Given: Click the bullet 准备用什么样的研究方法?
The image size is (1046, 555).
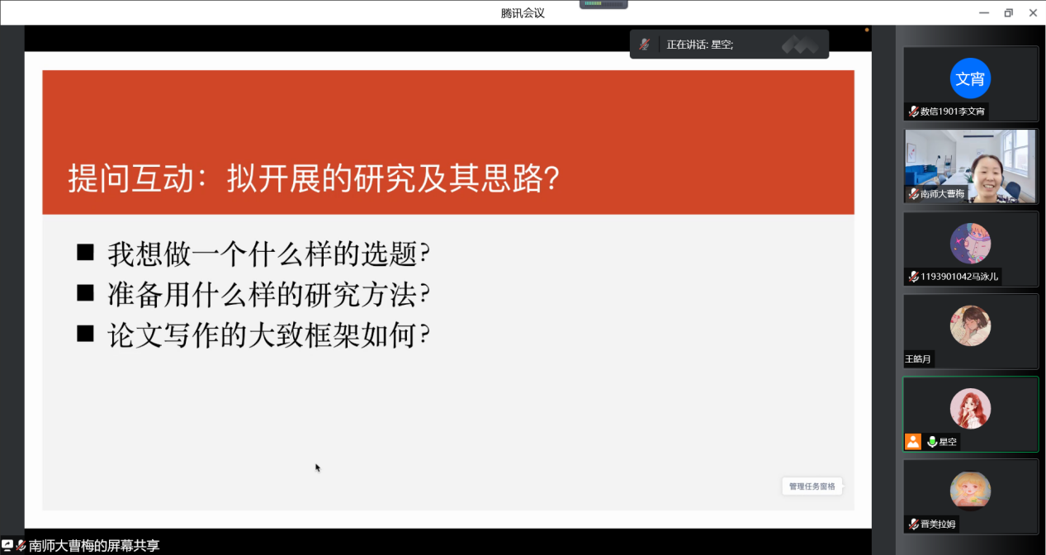Looking at the screenshot, I should [x=268, y=294].
